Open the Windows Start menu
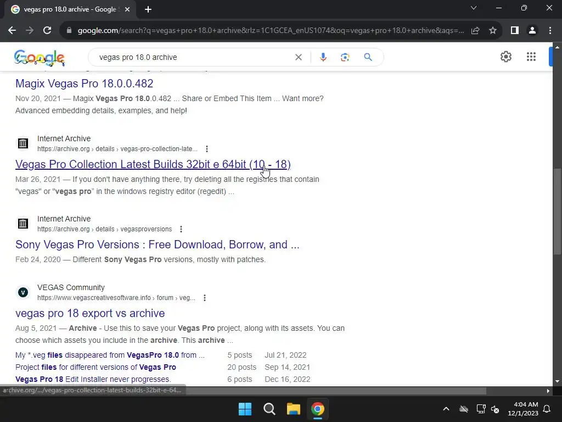 tap(245, 409)
